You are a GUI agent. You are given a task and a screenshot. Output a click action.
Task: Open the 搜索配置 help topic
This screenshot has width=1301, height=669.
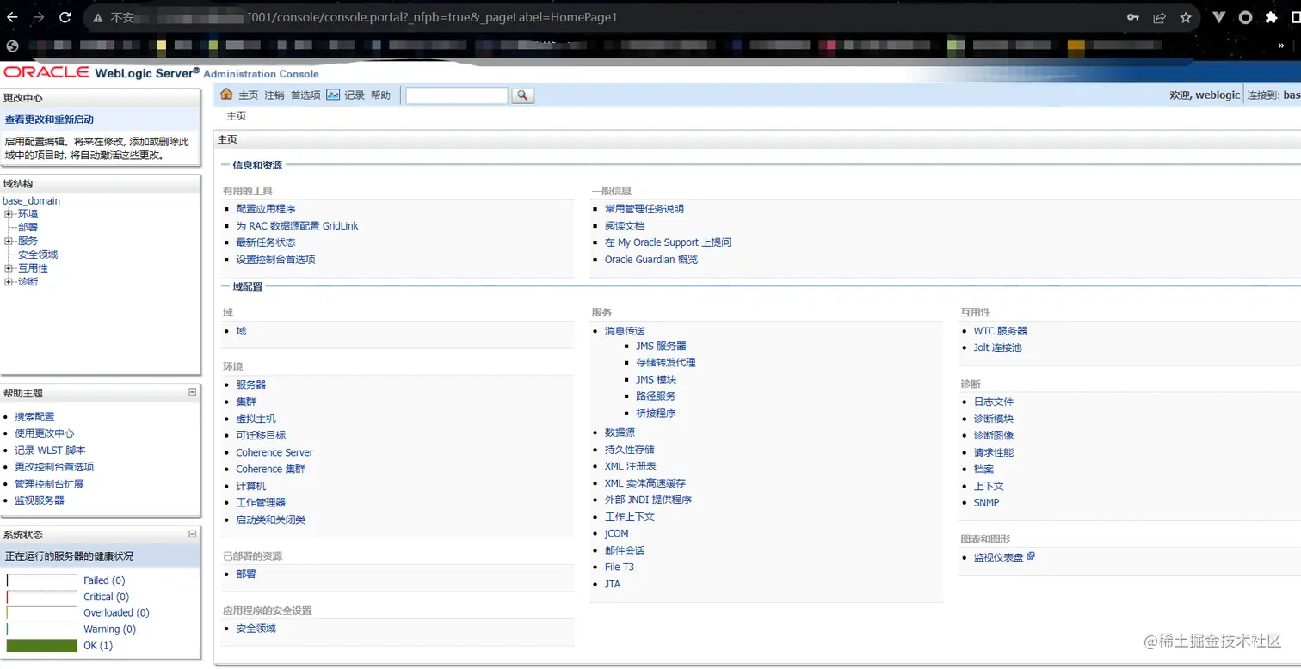[34, 417]
